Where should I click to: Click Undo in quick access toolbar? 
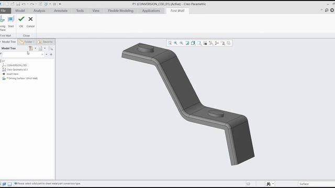24,4
